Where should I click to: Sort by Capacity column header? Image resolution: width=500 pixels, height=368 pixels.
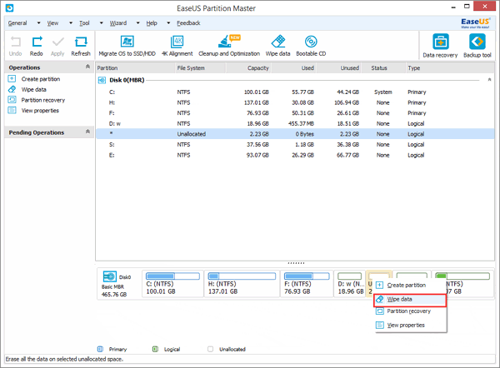point(248,68)
